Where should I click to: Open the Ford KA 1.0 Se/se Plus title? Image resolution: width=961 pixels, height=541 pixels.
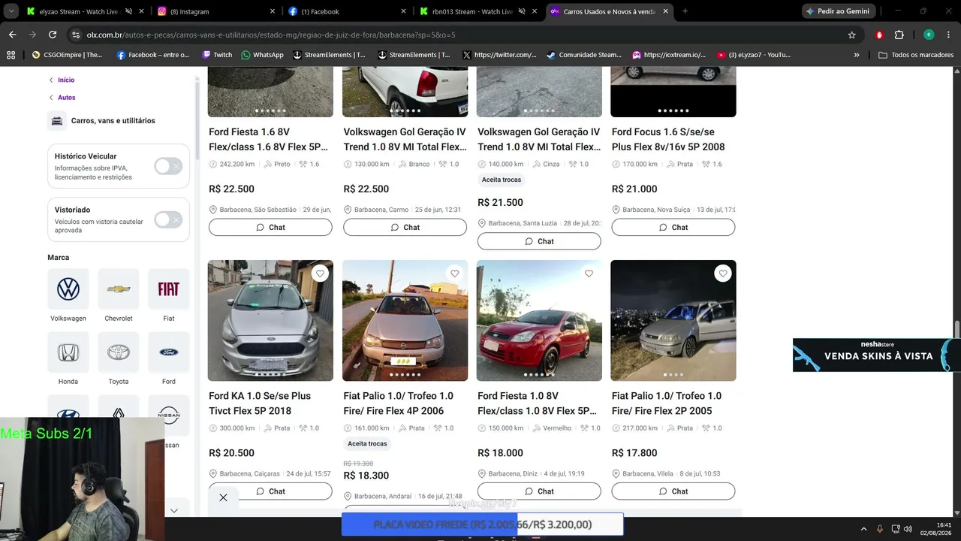[260, 403]
